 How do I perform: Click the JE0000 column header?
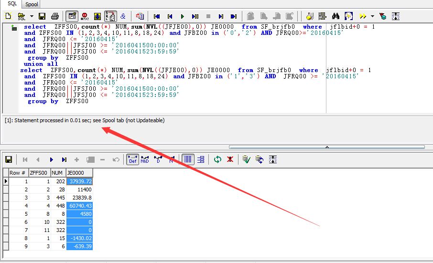(79, 173)
